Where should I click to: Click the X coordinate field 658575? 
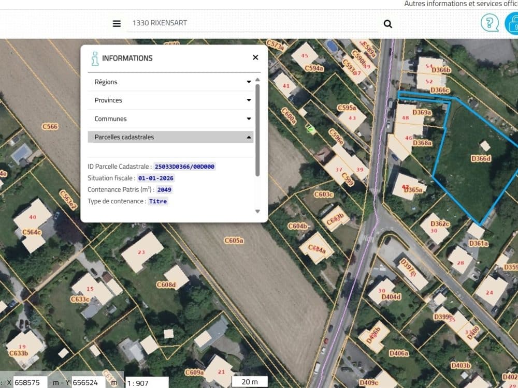pyautogui.click(x=31, y=382)
